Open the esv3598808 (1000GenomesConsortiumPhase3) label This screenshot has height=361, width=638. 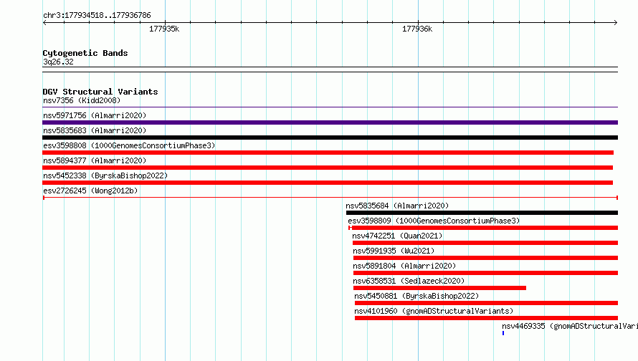pyautogui.click(x=129, y=145)
